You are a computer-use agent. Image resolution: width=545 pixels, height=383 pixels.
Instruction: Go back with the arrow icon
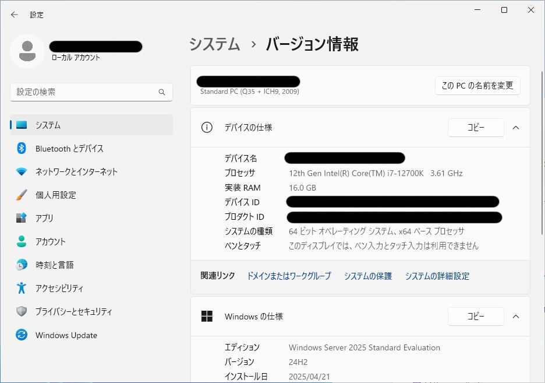point(14,15)
